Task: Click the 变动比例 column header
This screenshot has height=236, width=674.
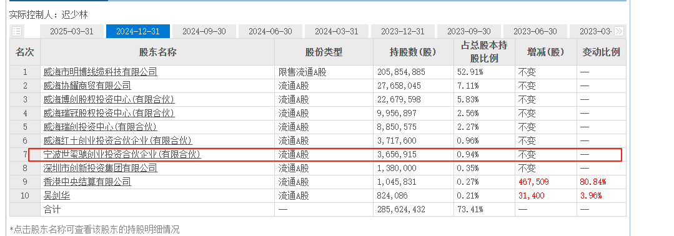Action: coord(602,52)
